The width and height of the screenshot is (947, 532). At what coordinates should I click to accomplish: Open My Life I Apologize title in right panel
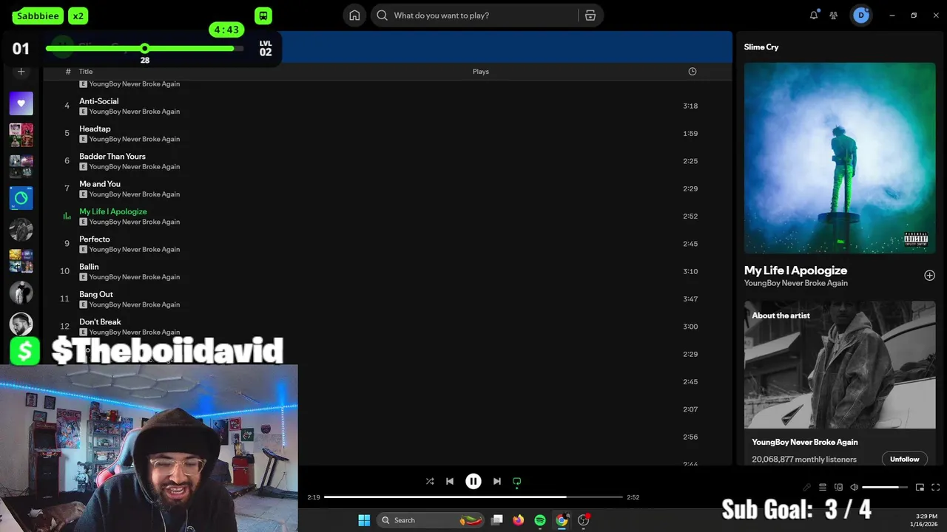tap(795, 270)
